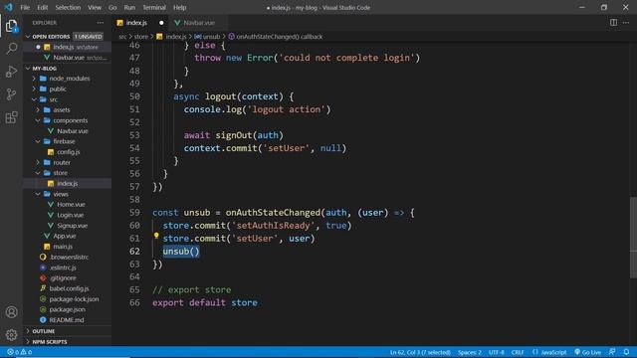This screenshot has width=637, height=358.
Task: Select the index.js editor tab
Action: click(x=140, y=23)
